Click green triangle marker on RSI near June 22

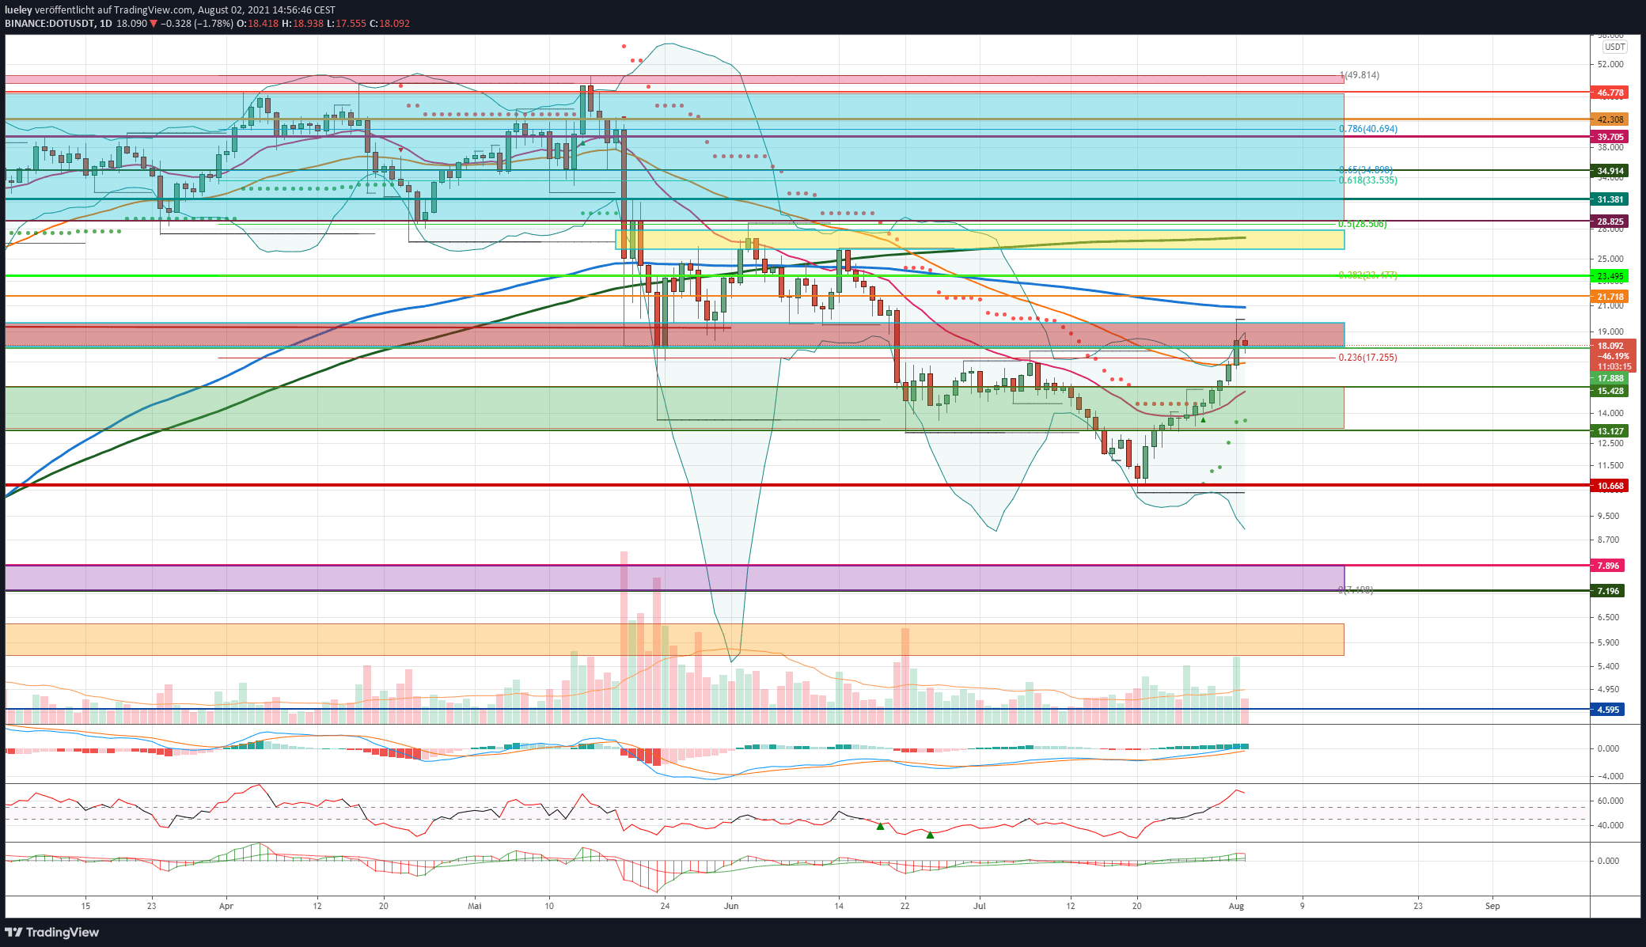point(930,835)
